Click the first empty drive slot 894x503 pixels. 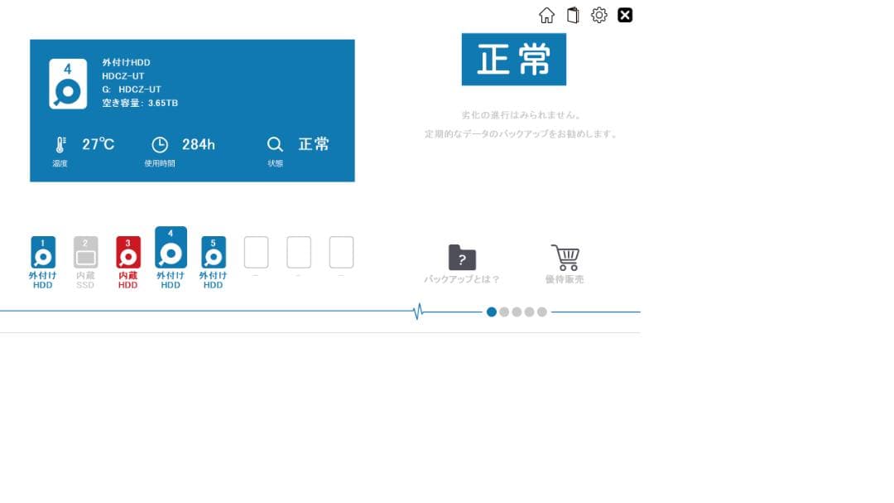pos(256,253)
